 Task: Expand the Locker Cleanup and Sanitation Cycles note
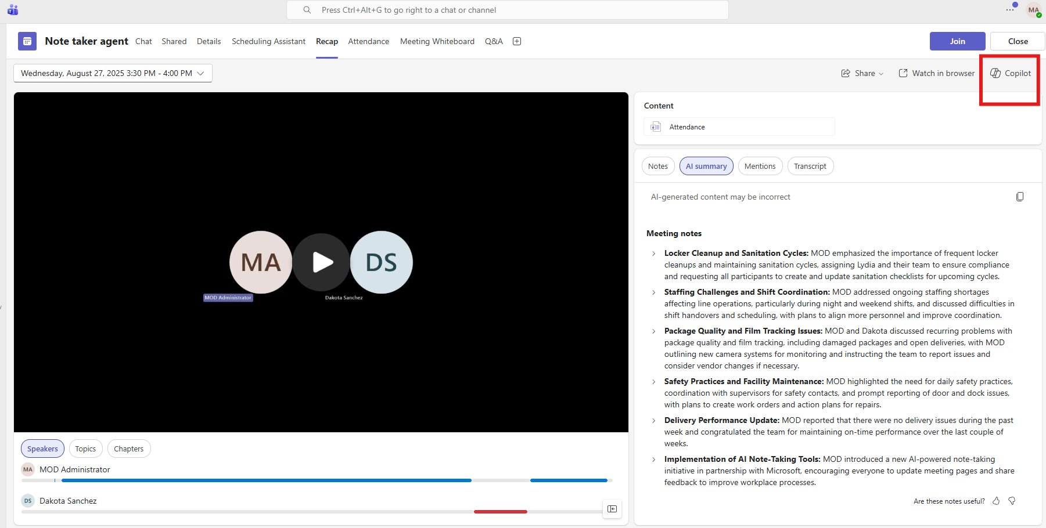point(653,254)
